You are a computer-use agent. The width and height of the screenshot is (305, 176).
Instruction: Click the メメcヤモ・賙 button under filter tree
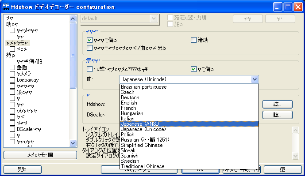click(x=40, y=155)
